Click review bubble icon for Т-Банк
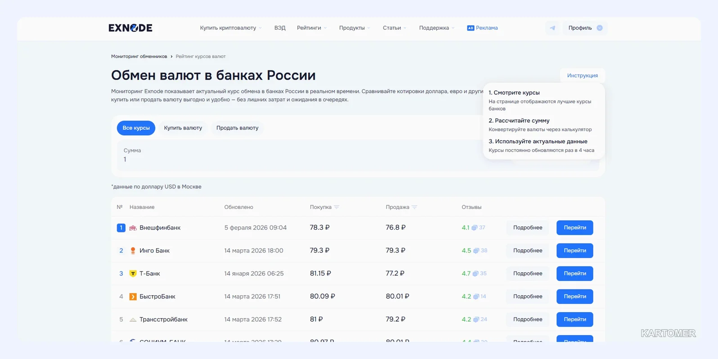The width and height of the screenshot is (718, 359). (x=475, y=274)
